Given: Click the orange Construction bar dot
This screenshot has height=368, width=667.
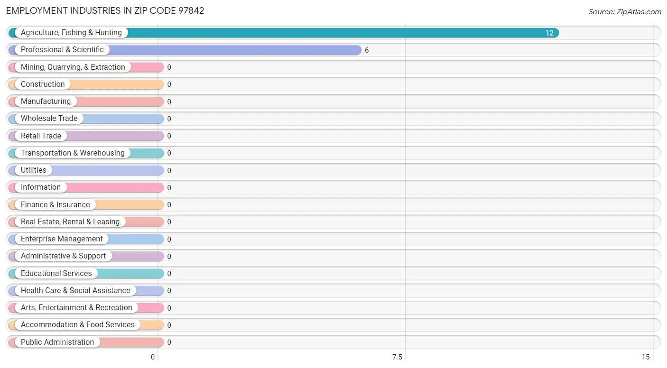Looking at the screenshot, I should [13, 84].
